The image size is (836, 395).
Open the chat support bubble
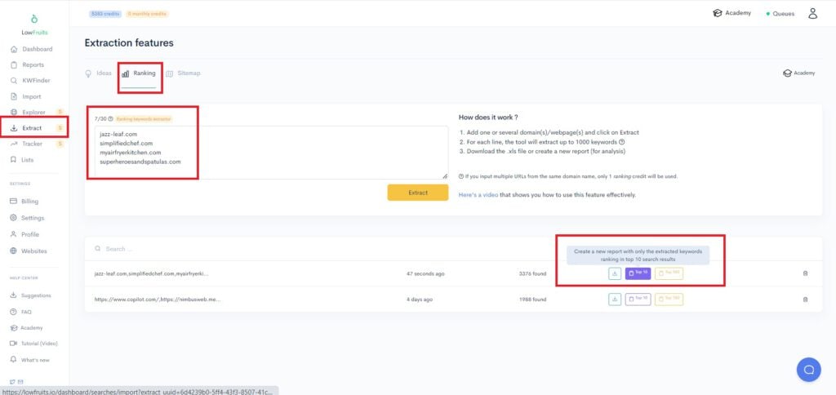pos(808,370)
